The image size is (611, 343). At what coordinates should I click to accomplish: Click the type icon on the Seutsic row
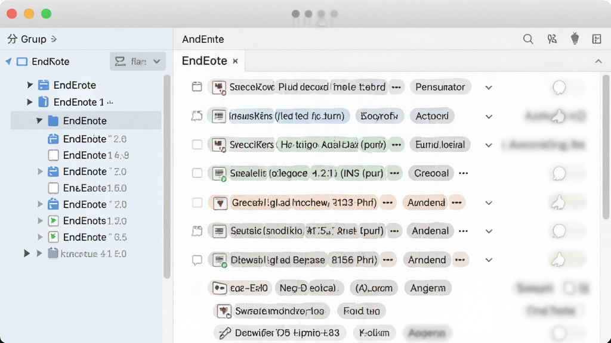pyautogui.click(x=219, y=231)
